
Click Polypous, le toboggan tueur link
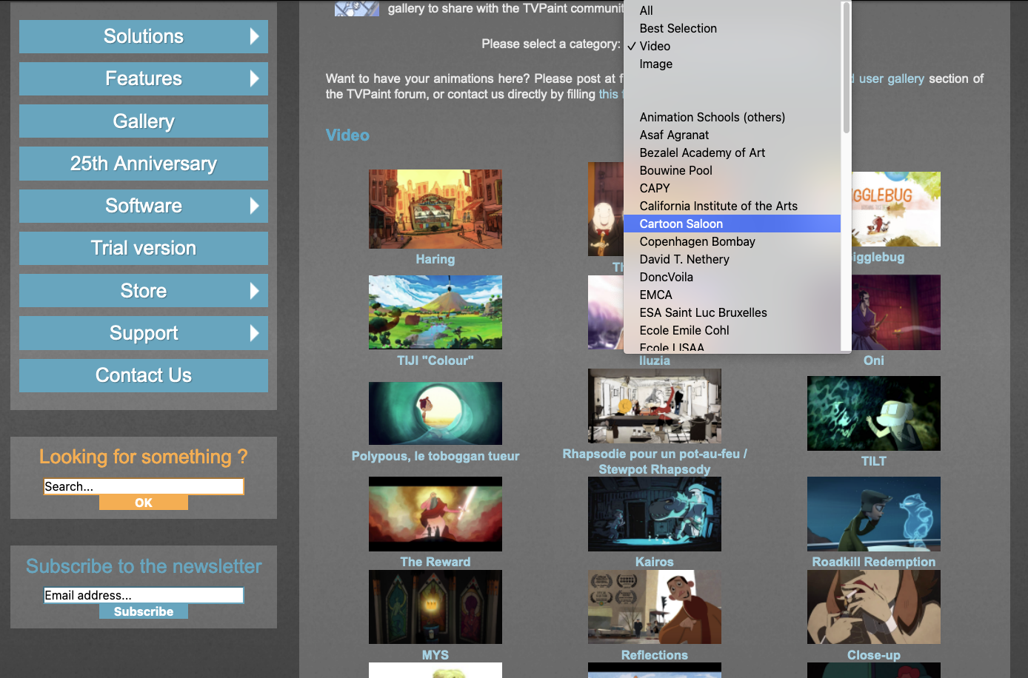coord(435,456)
